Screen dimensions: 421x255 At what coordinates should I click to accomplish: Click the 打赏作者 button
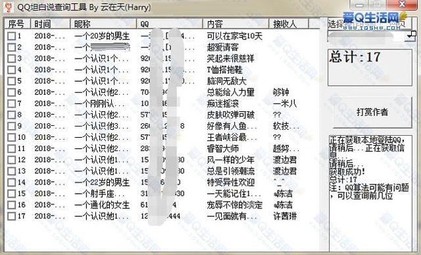tap(372, 112)
